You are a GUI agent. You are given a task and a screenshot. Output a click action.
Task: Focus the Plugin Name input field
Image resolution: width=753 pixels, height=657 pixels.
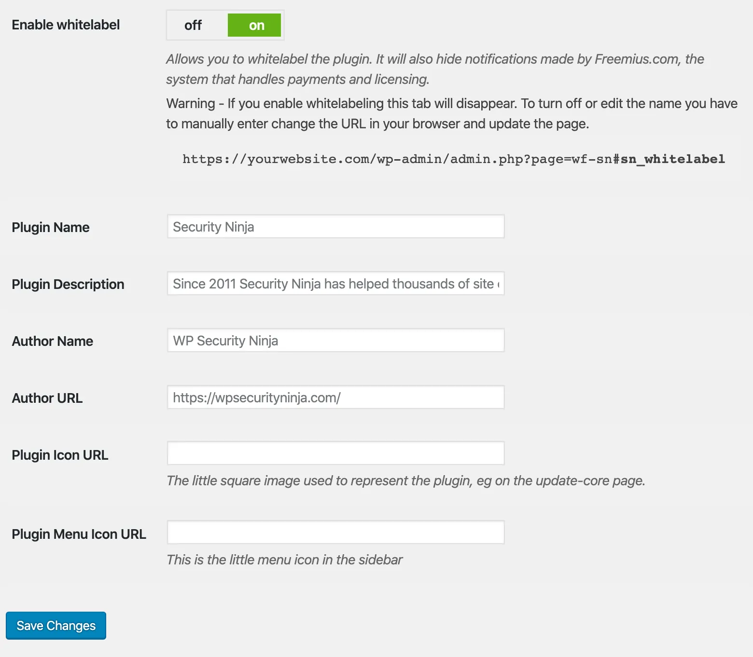click(x=335, y=226)
